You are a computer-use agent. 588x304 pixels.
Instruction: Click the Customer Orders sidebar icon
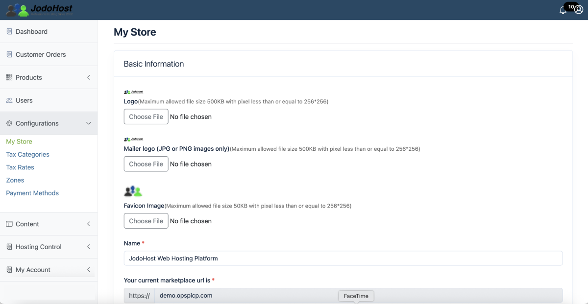pyautogui.click(x=9, y=54)
